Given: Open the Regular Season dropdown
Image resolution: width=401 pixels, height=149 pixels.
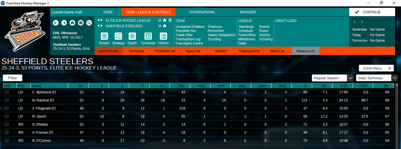Looking at the screenshot, I should coord(332,78).
